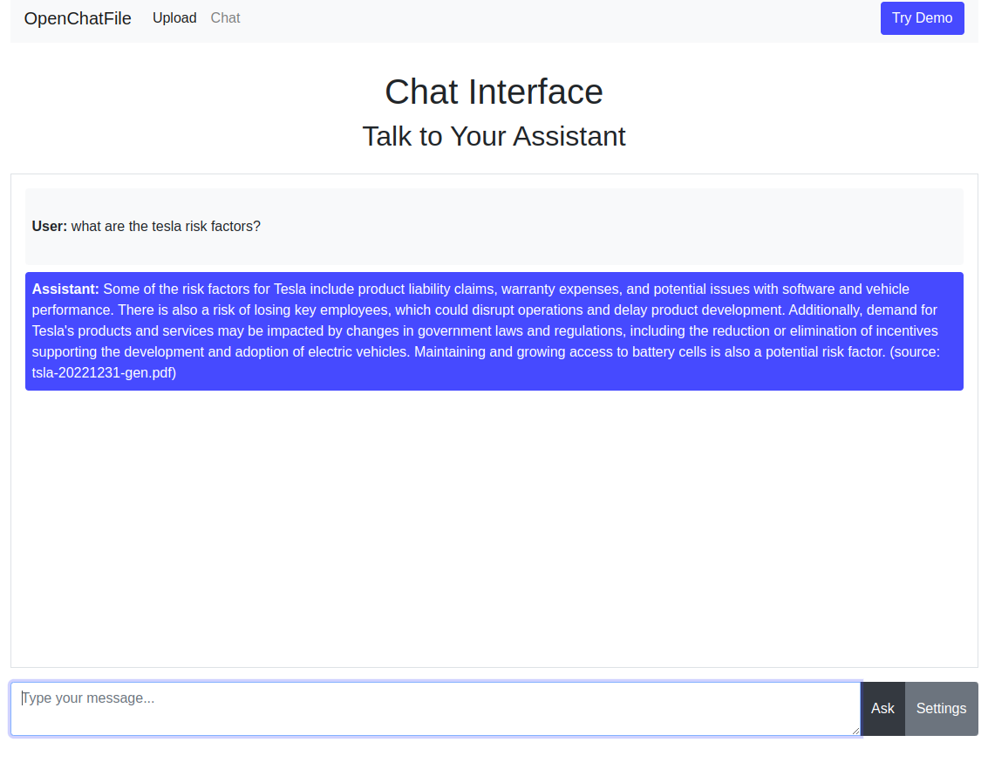988x776 pixels.
Task: Click the user message about tesla risk factors
Action: click(494, 226)
